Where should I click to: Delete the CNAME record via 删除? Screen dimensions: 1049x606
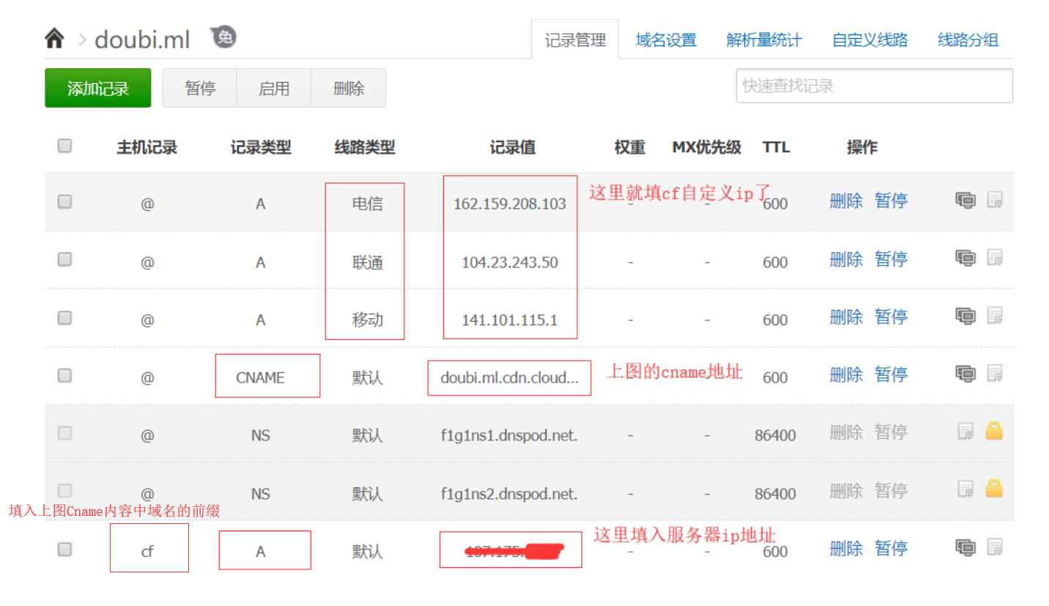tap(846, 374)
